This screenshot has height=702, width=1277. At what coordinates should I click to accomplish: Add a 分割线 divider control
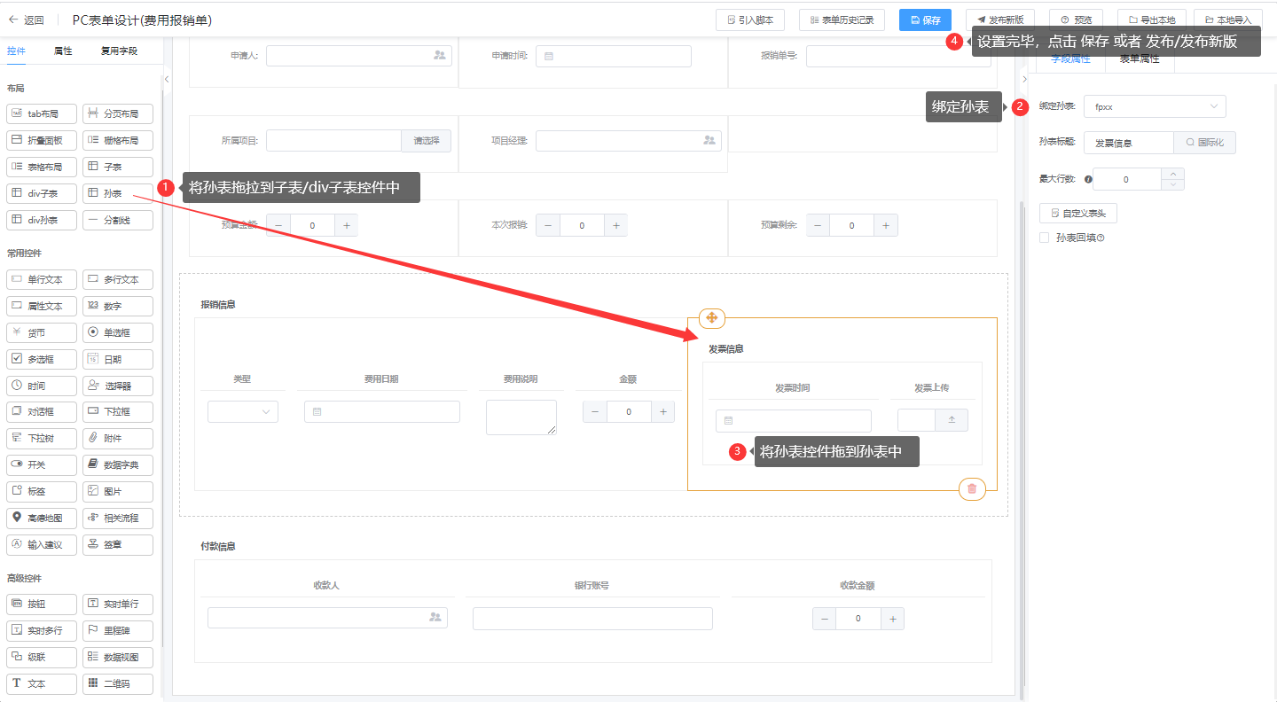118,220
